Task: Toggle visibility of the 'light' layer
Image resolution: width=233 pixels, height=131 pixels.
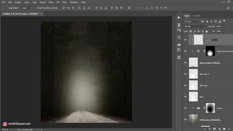Action: point(185,97)
